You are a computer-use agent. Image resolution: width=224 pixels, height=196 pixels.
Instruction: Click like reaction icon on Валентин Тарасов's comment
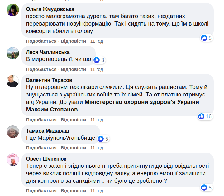(201, 116)
